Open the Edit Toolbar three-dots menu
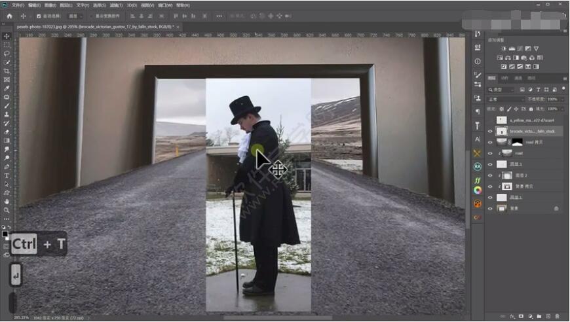Screen dimensions: 570x322 point(7,219)
